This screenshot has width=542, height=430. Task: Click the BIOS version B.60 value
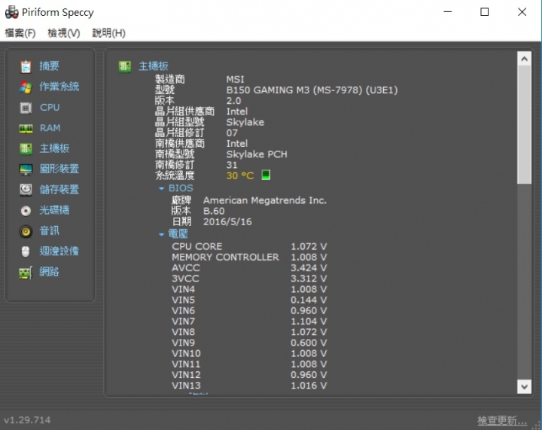click(214, 211)
